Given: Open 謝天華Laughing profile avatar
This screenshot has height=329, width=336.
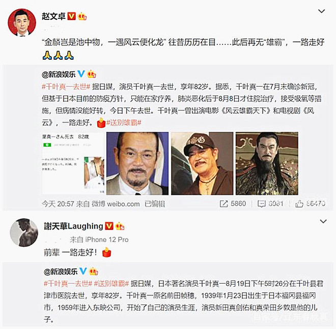Looking at the screenshot, I should pyautogui.click(x=24, y=233).
